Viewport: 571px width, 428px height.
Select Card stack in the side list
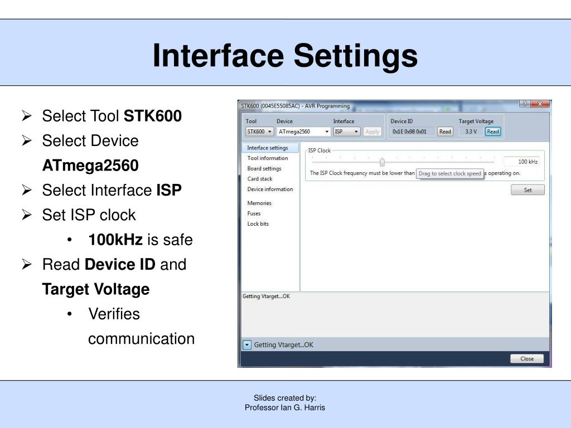[260, 179]
